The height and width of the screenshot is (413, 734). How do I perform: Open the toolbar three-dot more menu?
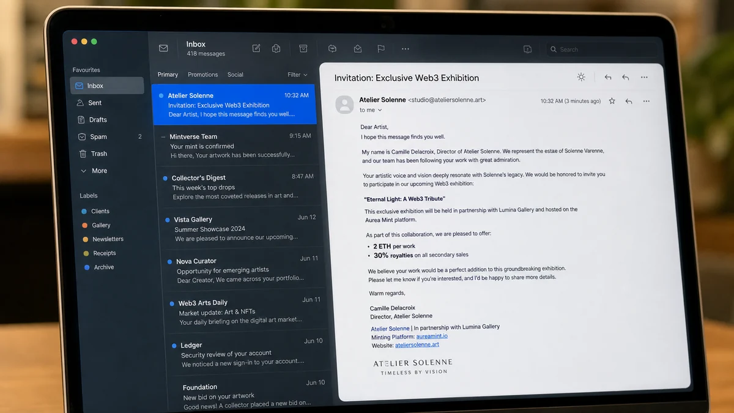(406, 49)
